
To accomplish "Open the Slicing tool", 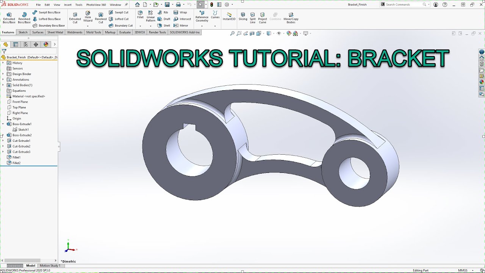I will (x=243, y=16).
